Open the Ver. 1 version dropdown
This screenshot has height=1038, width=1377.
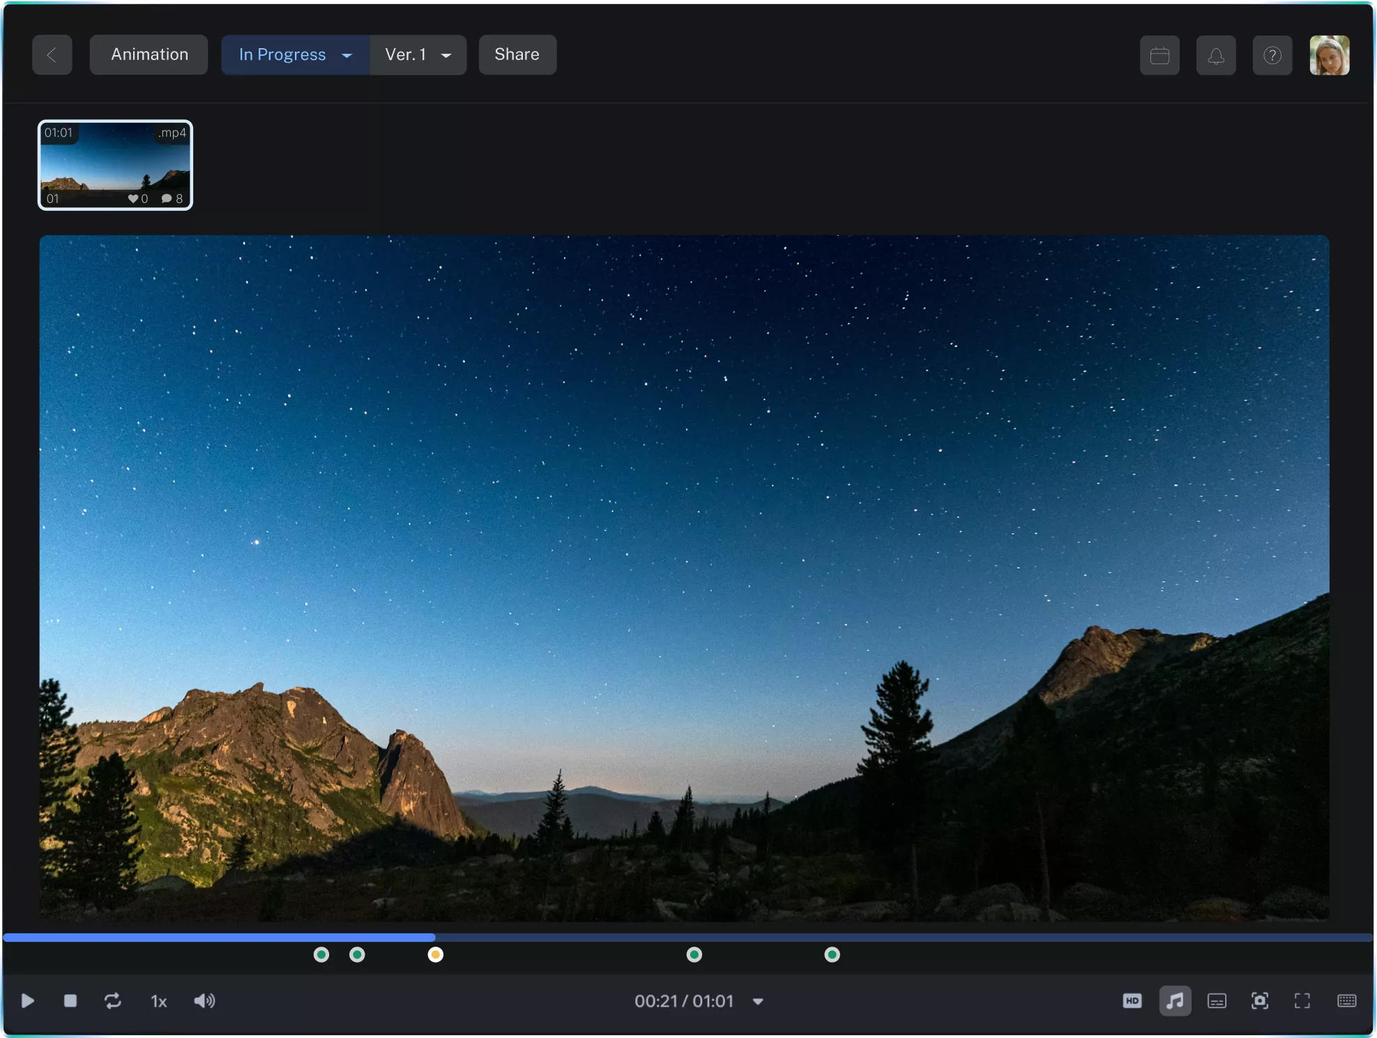[x=417, y=54]
